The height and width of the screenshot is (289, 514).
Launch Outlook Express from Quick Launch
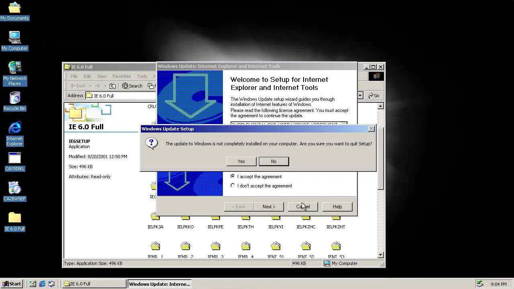[x=51, y=284]
